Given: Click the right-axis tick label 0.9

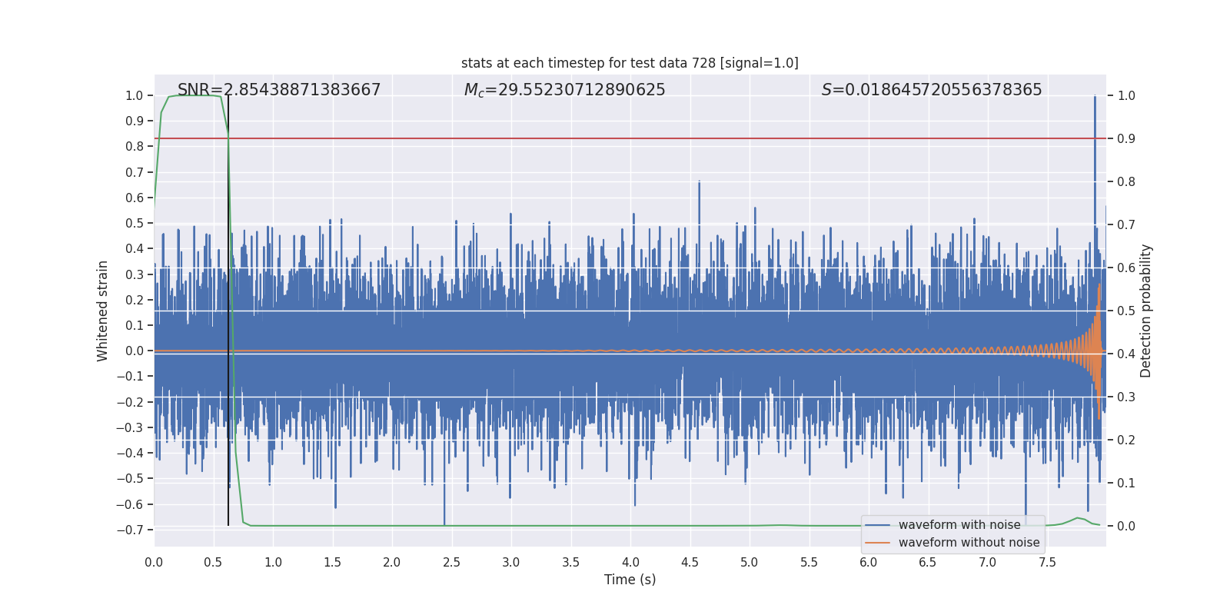Looking at the screenshot, I should [x=1126, y=139].
